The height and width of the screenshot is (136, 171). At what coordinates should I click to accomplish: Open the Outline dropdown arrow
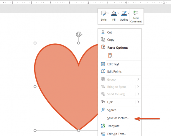128,13
